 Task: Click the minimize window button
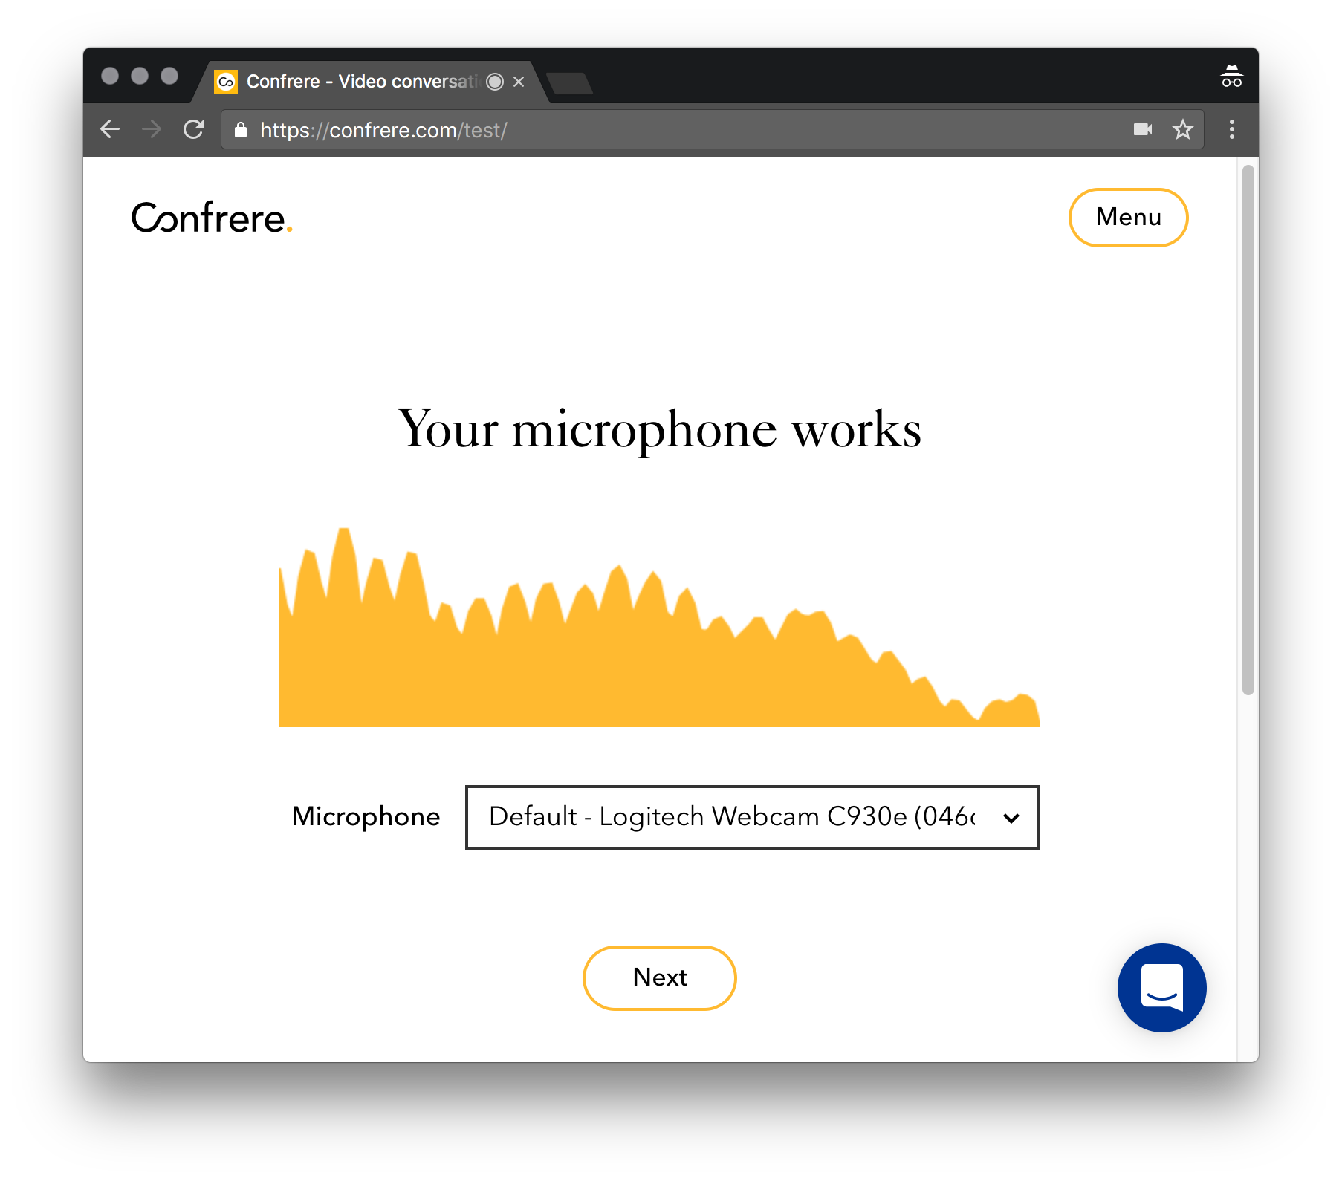140,76
